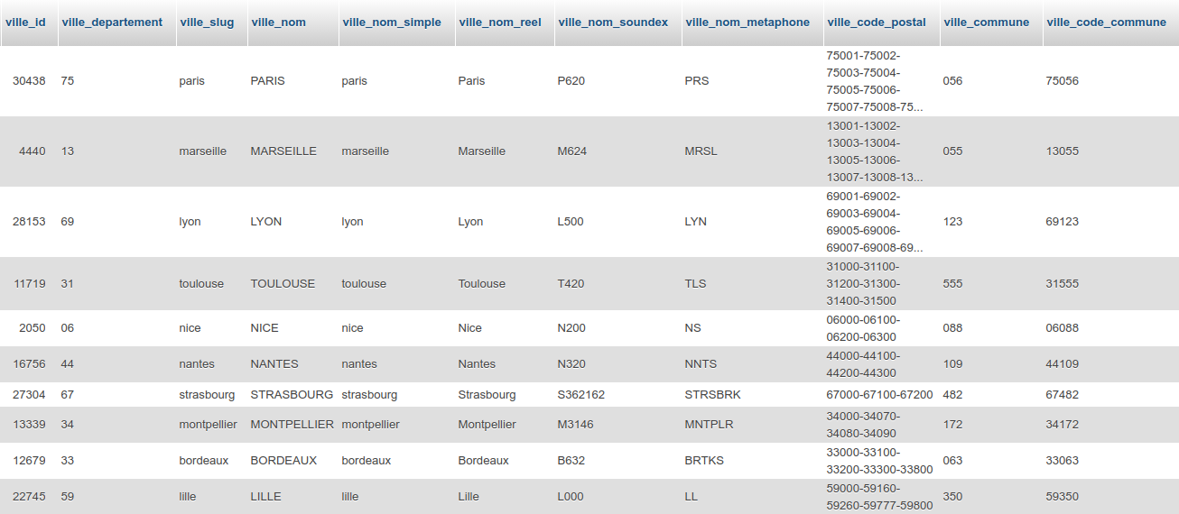Click the ville_nom_simple column header

click(x=391, y=22)
